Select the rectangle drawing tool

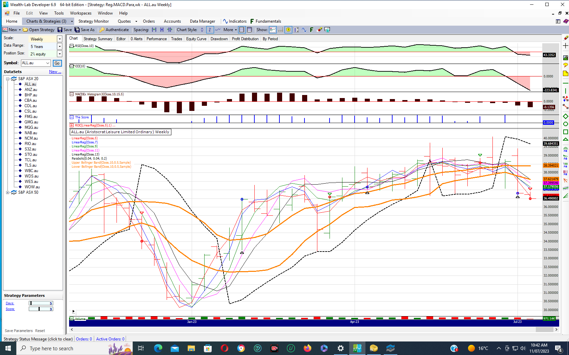565,132
